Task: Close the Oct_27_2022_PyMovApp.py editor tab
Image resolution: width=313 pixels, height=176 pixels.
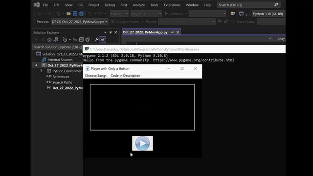Action: (x=178, y=32)
